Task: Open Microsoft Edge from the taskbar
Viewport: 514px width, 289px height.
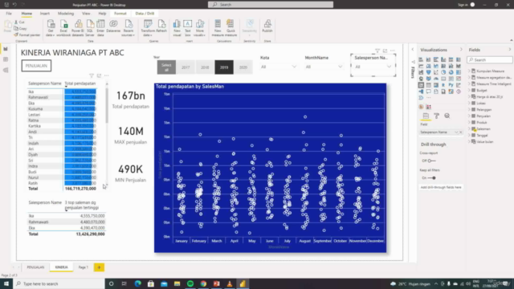Action: click(x=137, y=283)
